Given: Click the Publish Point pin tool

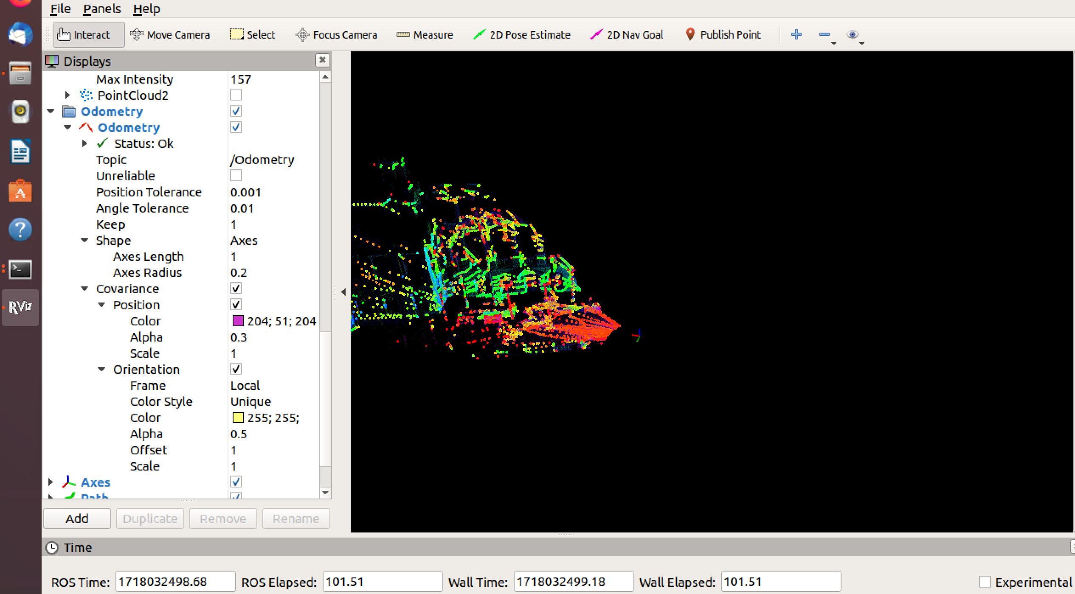Looking at the screenshot, I should [x=723, y=35].
